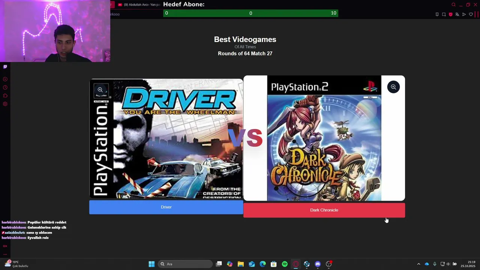Open the History clock icon in sidebar
This screenshot has width=480, height=270.
pyautogui.click(x=5, y=87)
